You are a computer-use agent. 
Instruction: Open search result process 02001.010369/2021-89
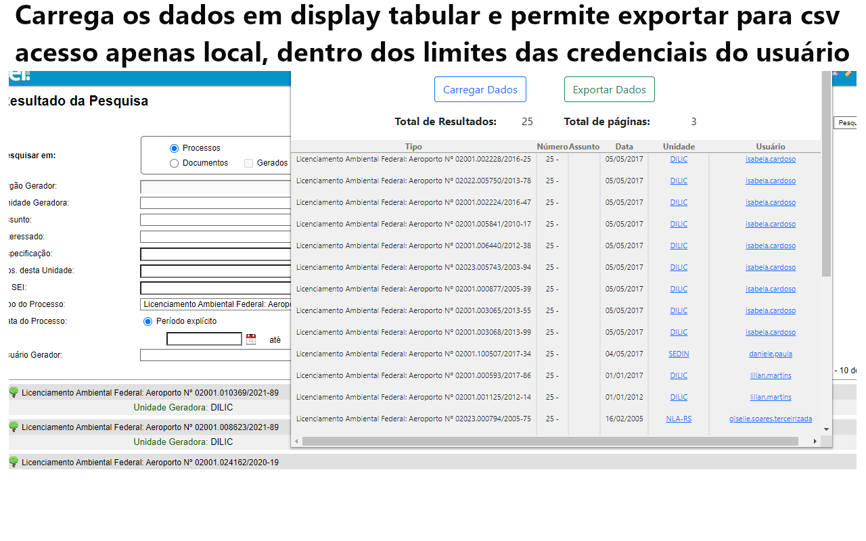coord(150,392)
